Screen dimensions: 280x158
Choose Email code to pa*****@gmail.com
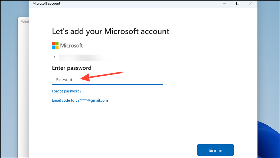pyautogui.click(x=80, y=100)
